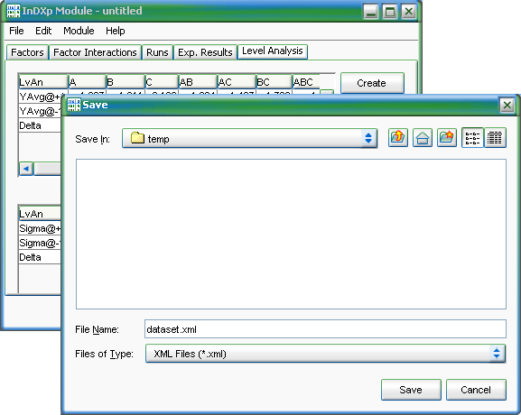The width and height of the screenshot is (521, 415).
Task: Click the InDXp Module window title icon
Action: 14,11
